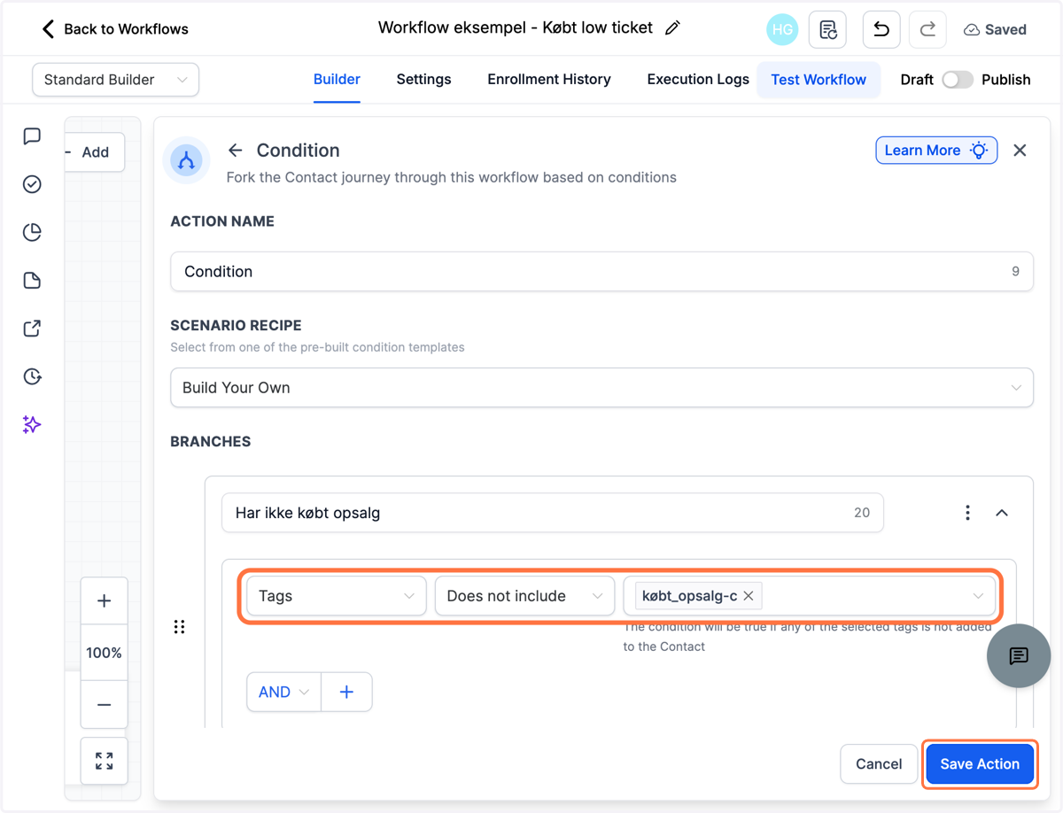Open version history notes icon

click(828, 30)
